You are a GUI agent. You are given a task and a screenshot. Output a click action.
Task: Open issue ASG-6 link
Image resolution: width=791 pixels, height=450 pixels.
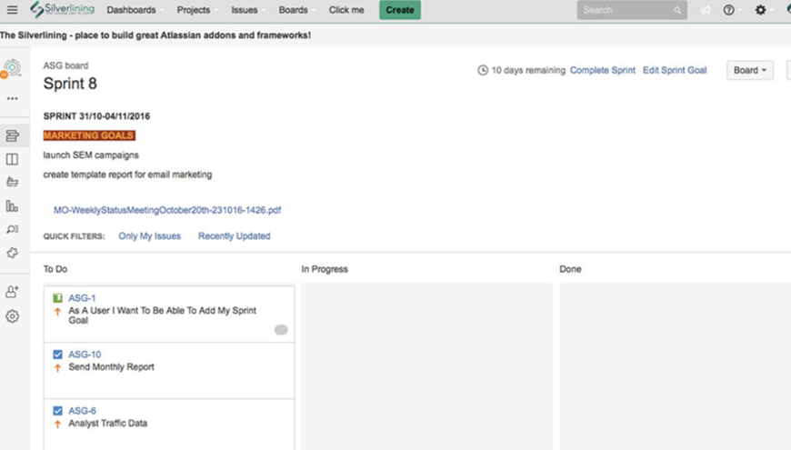point(82,411)
